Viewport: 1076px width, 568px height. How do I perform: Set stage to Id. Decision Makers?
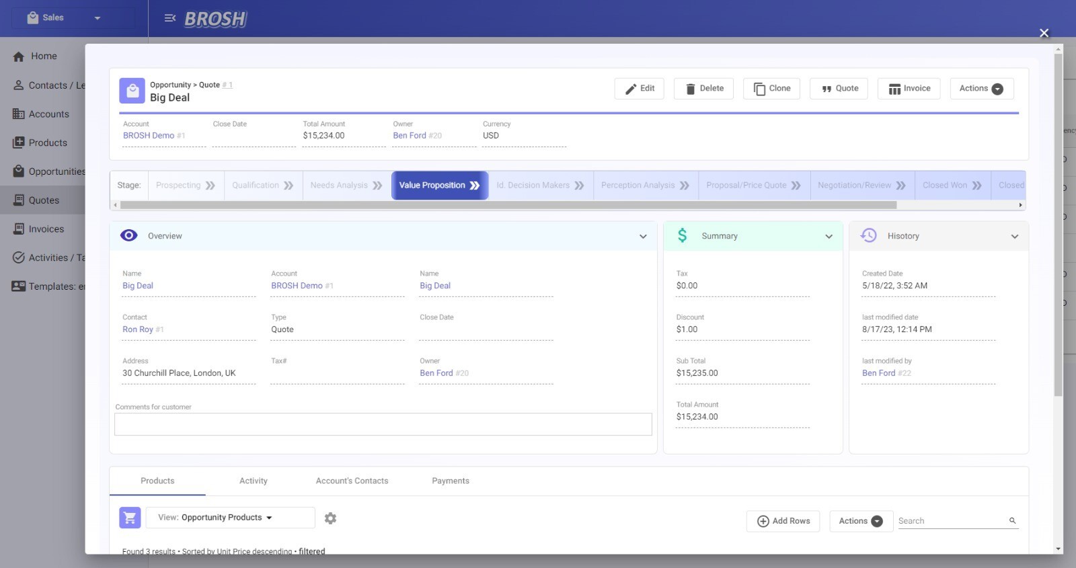point(540,186)
